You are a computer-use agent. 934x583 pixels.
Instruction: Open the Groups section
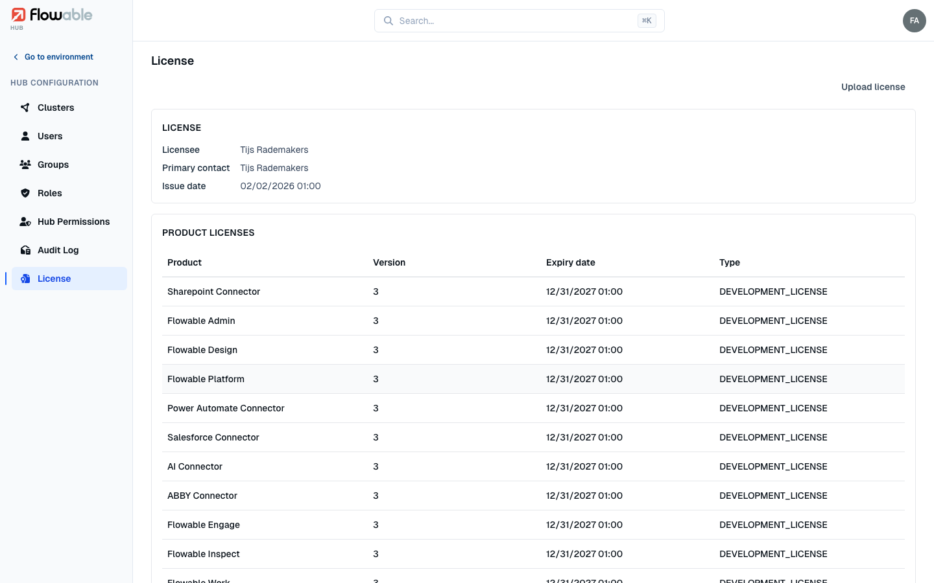point(69,165)
